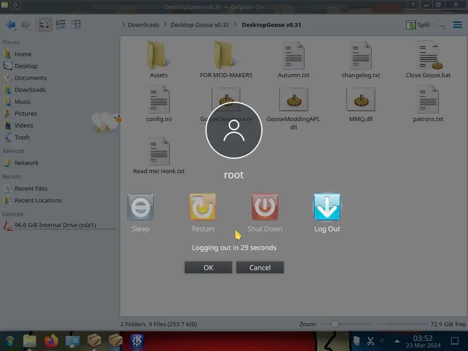The image size is (468, 351).
Task: Go back in Dolphin using back arrow
Action: tap(11, 25)
